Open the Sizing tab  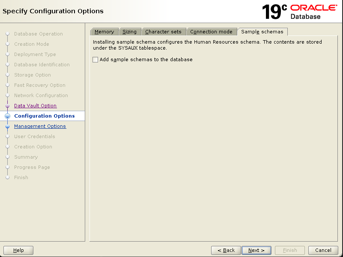click(129, 32)
